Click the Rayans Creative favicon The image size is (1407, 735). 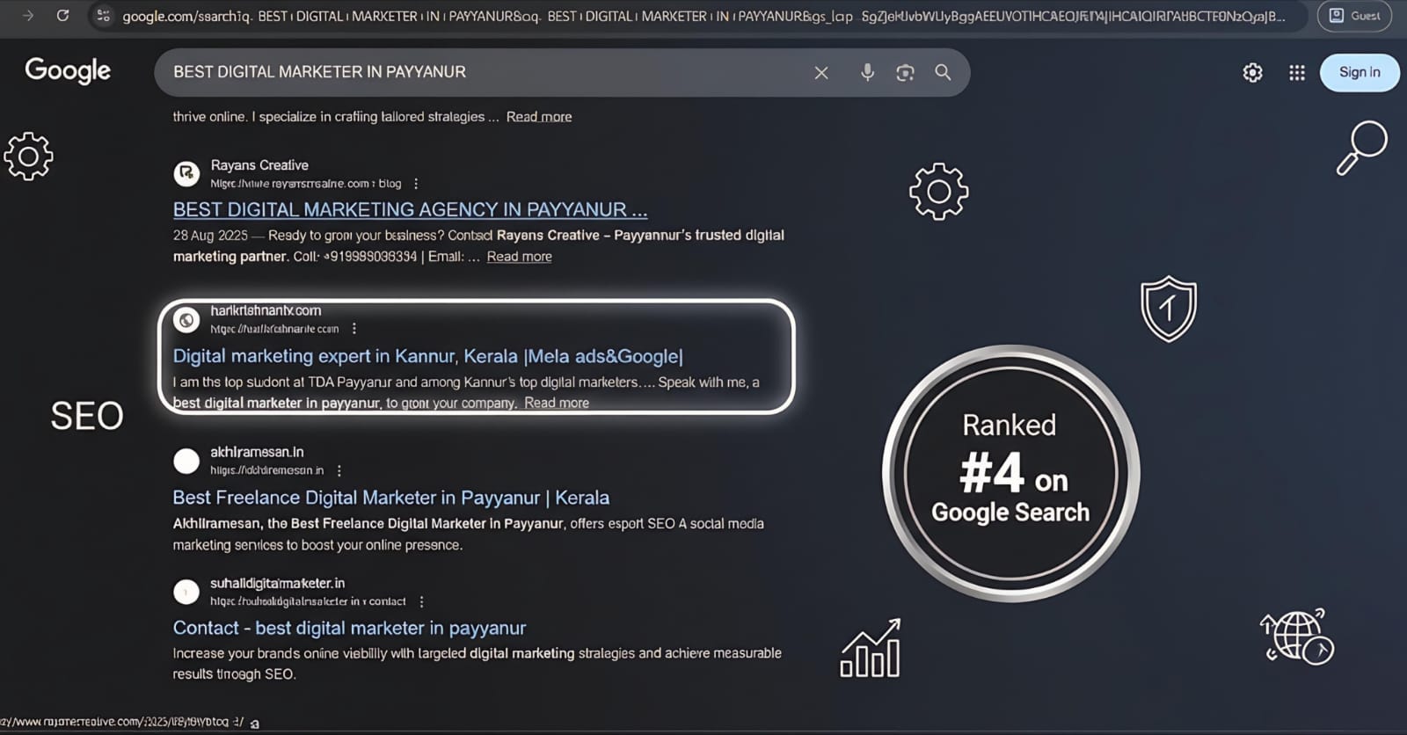point(186,173)
